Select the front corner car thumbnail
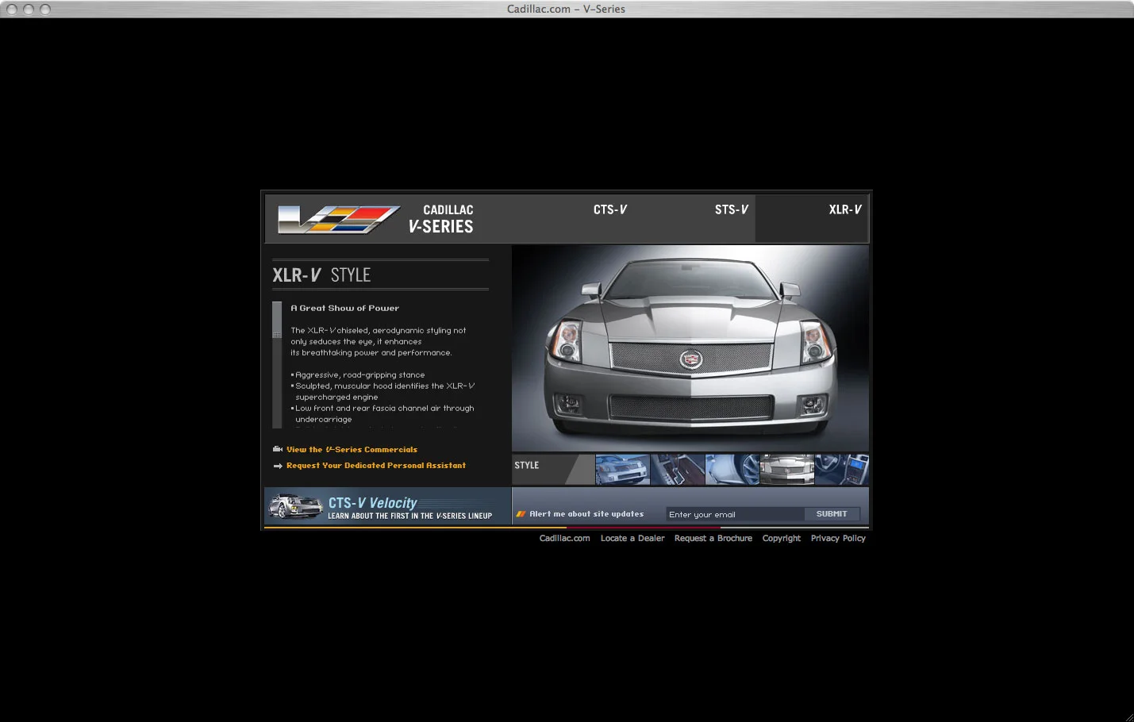Viewport: 1134px width, 722px height. tap(623, 470)
